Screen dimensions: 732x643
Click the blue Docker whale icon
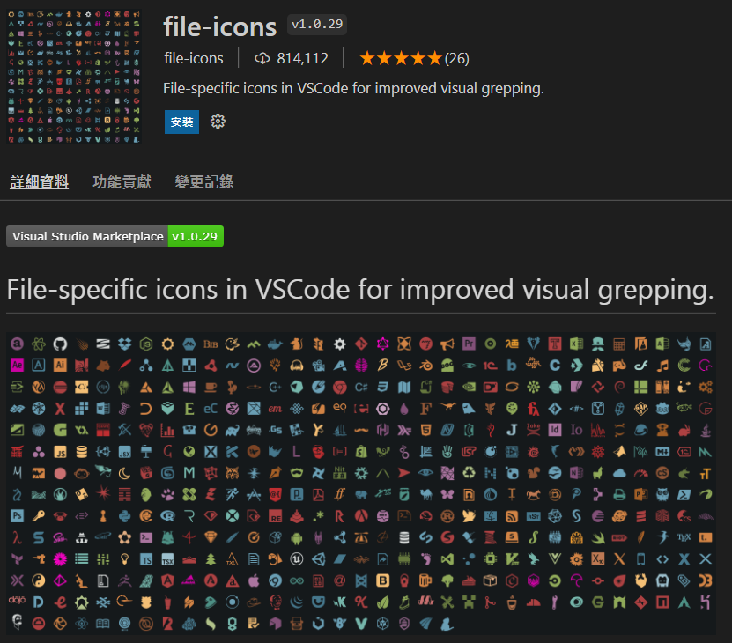click(275, 344)
